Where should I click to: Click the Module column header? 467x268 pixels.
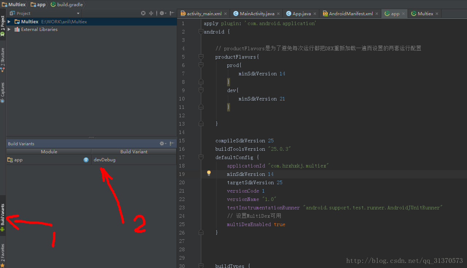(49, 151)
